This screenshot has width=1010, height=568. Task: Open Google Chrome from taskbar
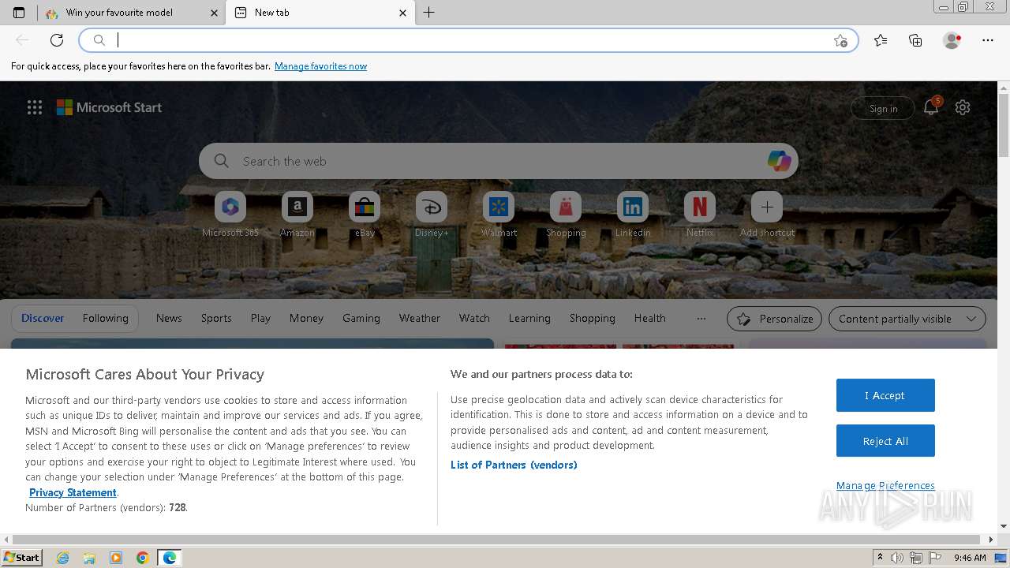pos(143,558)
